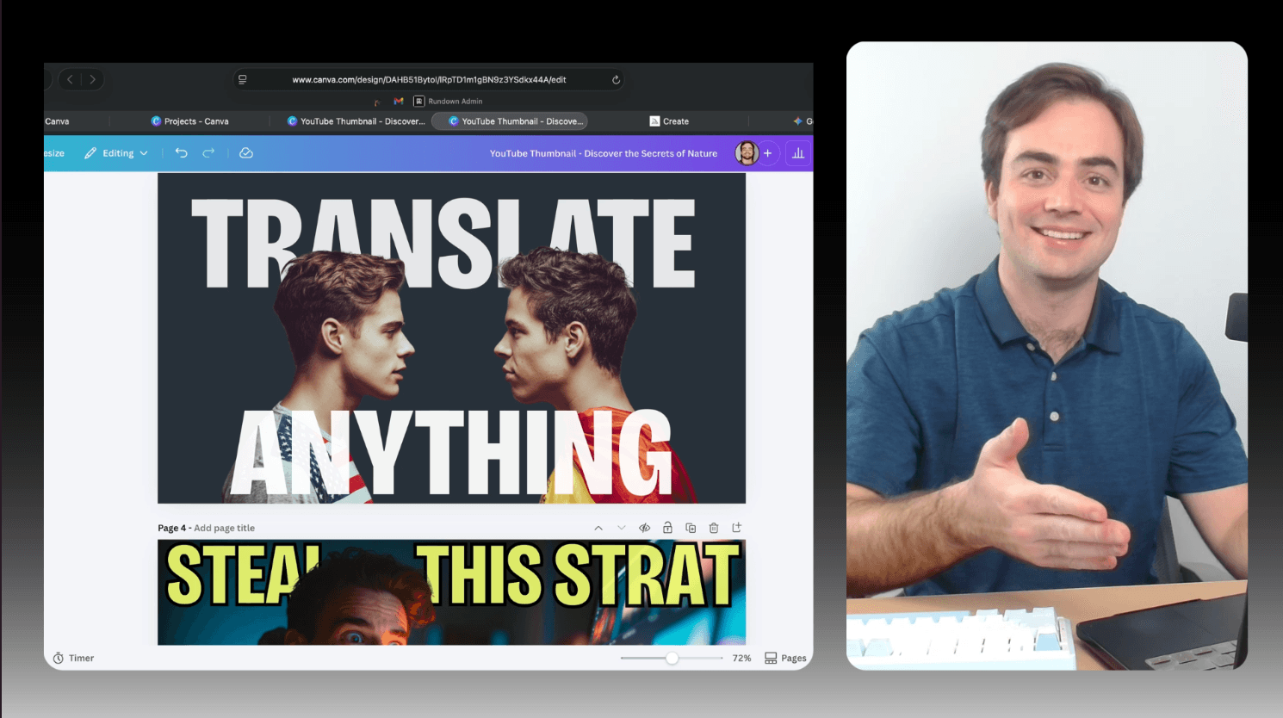
Task: Click the cloud save status icon
Action: coord(246,153)
